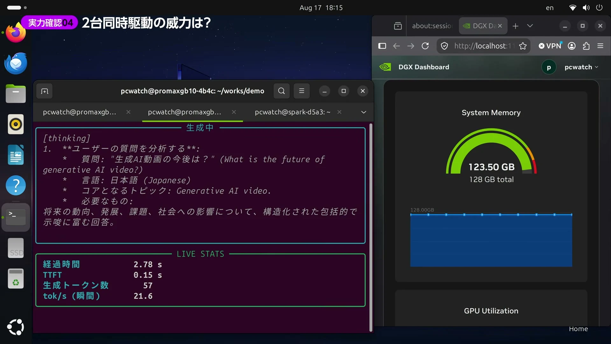Select the about:sessionrestore Firefox tab
Image resolution: width=611 pixels, height=344 pixels.
(x=432, y=26)
